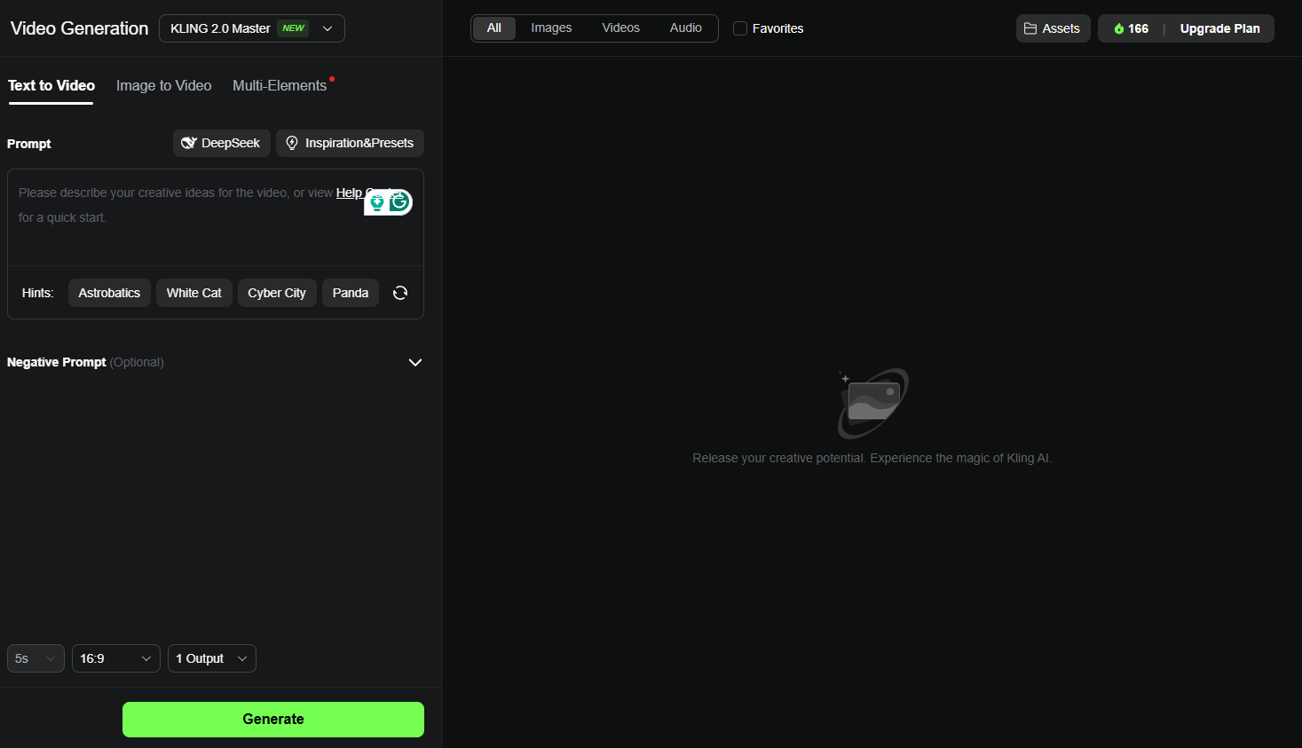Click the credits flame counter showing 166
Screen dimensions: 1302x748
click(1131, 28)
